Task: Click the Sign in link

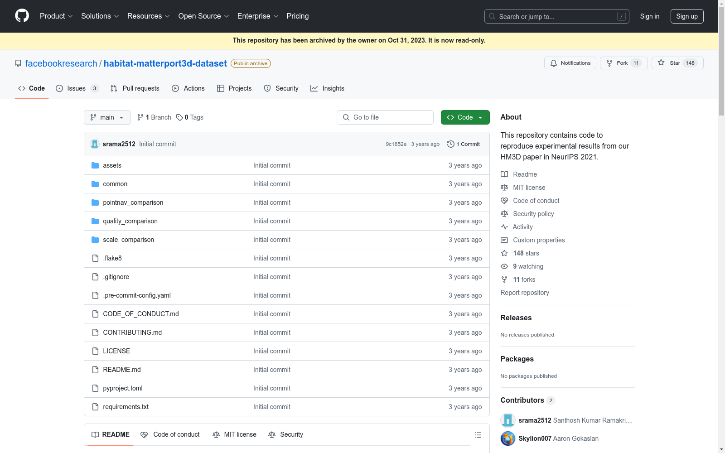Action: tap(649, 16)
